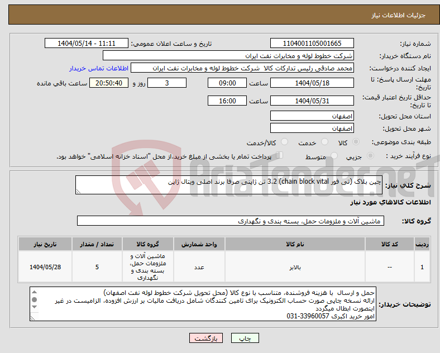
Task: Click the response deadline time 09:00
Action: click(227, 83)
